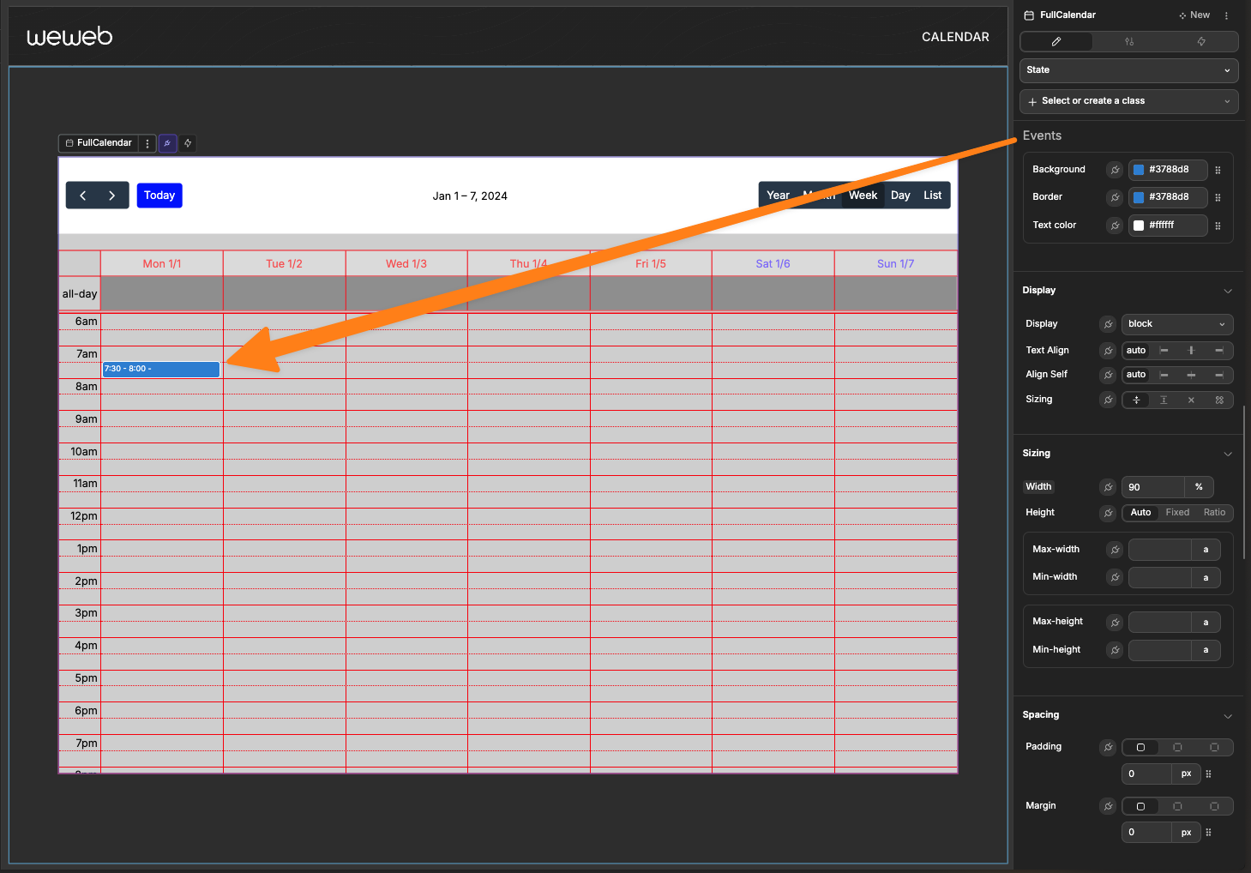Click the CALENDAR link in the header
Screen dimensions: 1251x873
pyautogui.click(x=954, y=37)
